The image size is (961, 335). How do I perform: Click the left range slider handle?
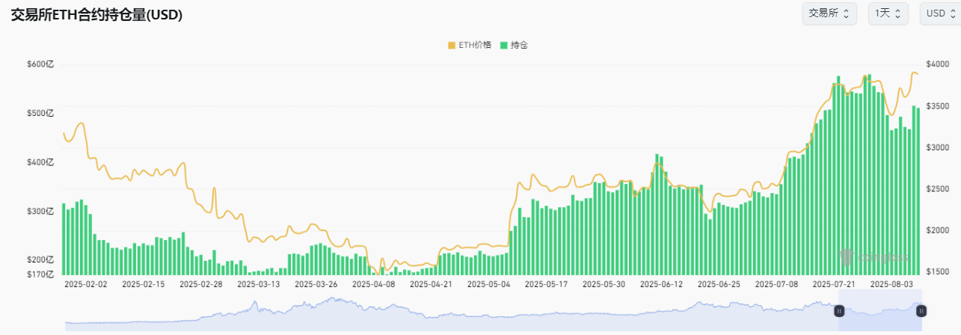[839, 310]
